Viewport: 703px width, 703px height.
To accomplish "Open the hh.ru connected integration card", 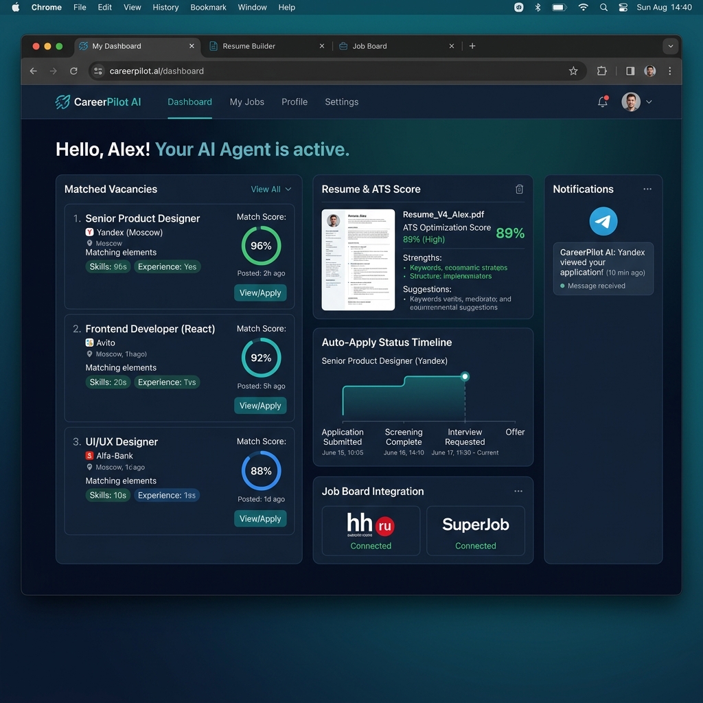I will click(371, 531).
